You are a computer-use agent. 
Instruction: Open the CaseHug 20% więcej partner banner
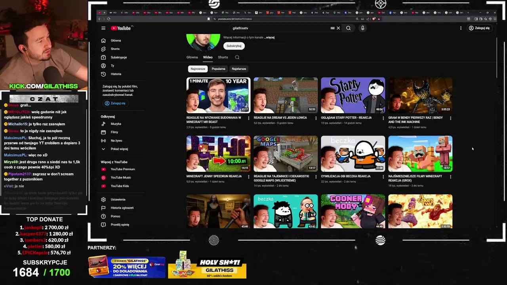[127, 268]
